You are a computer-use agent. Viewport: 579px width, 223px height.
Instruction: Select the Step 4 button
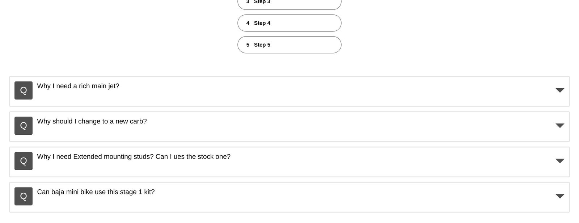point(289,23)
